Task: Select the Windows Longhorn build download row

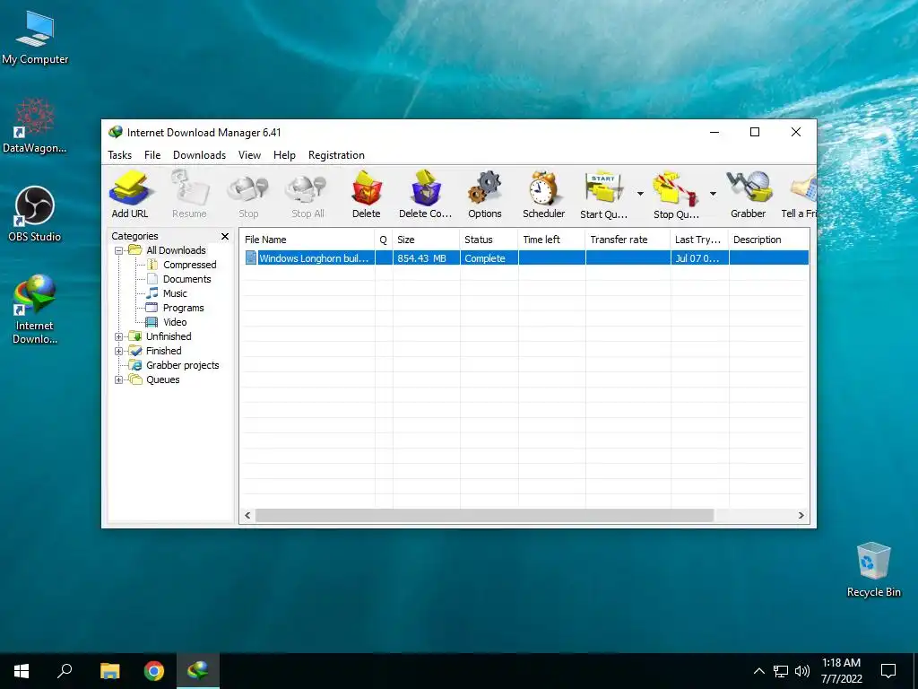Action: [526, 258]
